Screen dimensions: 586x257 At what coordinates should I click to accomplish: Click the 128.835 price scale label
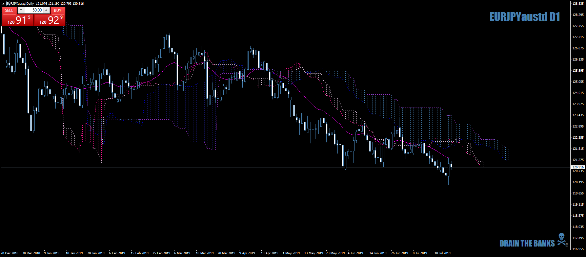coord(578,3)
